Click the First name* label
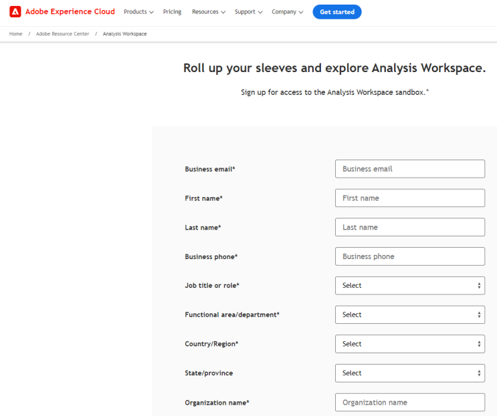 coord(203,198)
